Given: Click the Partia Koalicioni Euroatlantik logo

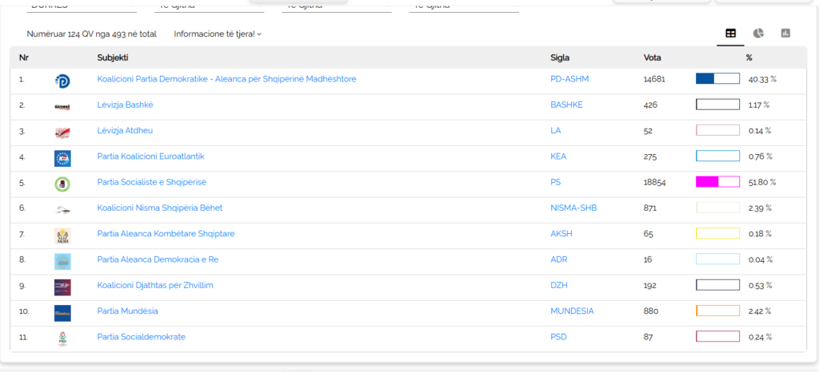Looking at the screenshot, I should click(x=62, y=158).
